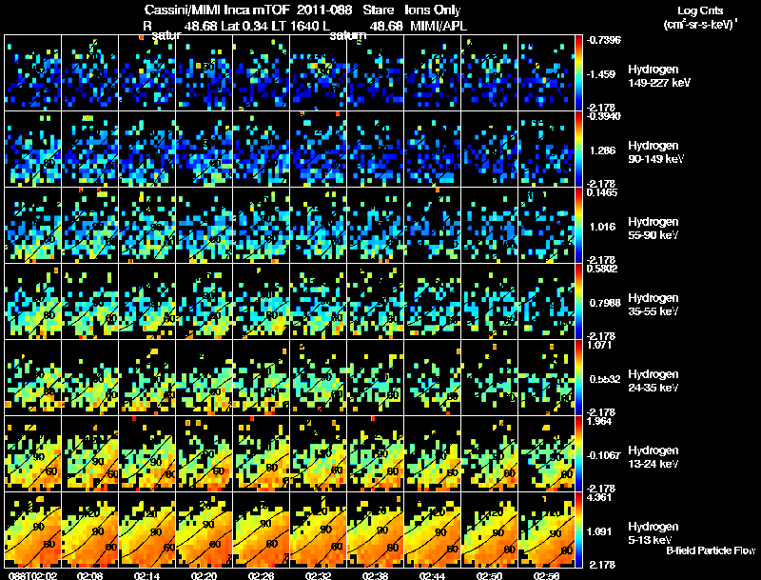Click the 02:20 time axis label
Image resolution: width=761 pixels, height=580 pixels.
[205, 575]
